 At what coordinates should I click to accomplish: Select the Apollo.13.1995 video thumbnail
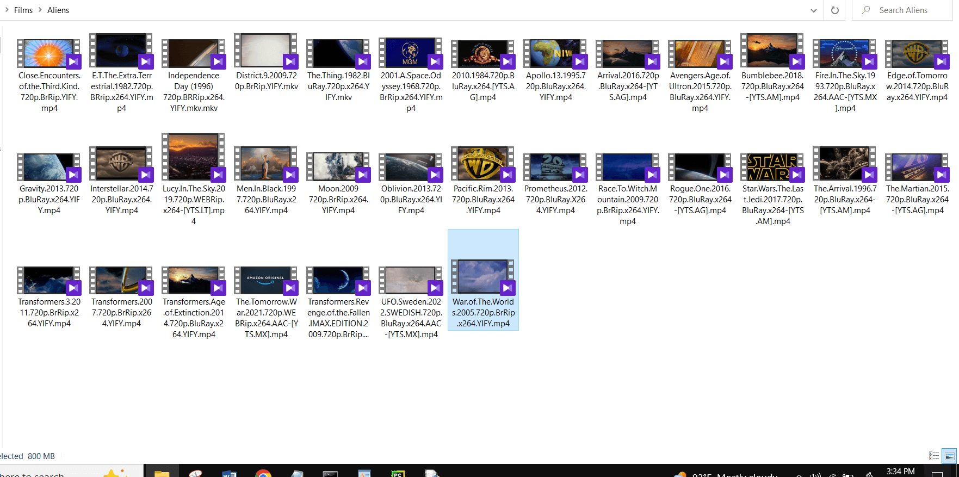(555, 53)
